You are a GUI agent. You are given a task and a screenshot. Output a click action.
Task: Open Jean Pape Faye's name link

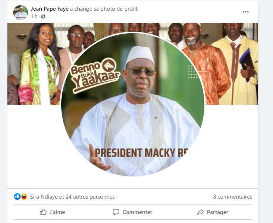pos(49,9)
